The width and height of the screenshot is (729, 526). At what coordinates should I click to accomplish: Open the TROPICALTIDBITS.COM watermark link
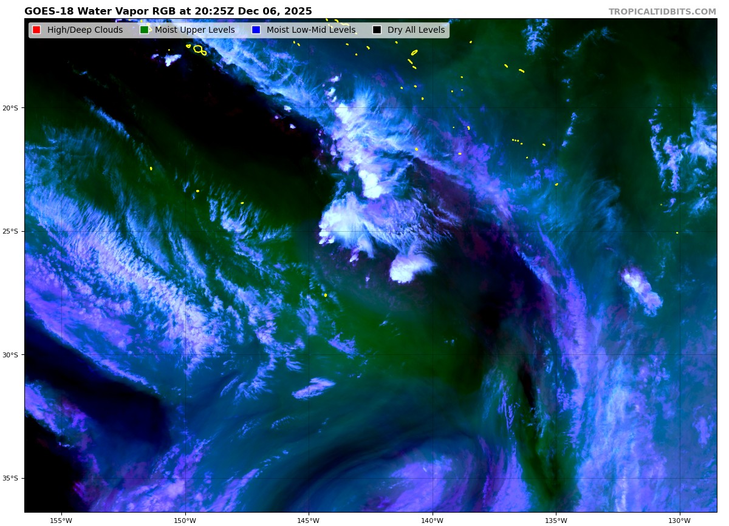[662, 12]
